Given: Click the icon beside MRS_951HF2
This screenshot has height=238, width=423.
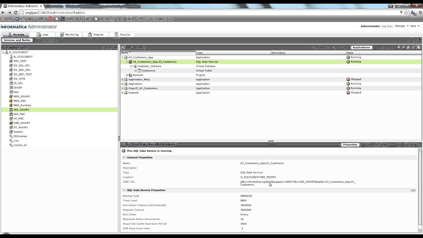Looking at the screenshot, I should click(11, 97).
